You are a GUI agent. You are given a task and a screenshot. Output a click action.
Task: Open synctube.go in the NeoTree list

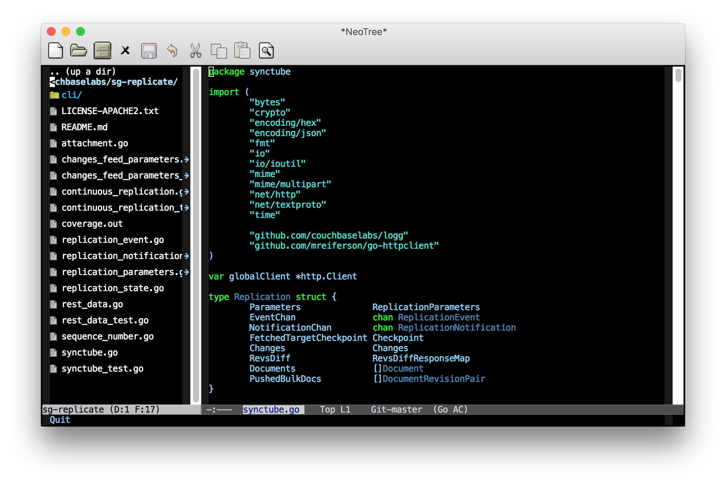click(90, 353)
